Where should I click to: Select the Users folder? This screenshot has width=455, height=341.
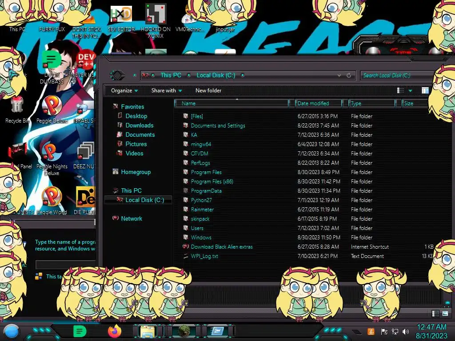[x=197, y=228]
